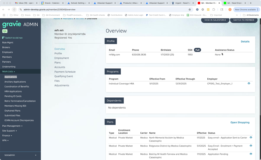Switch to Solved: Getting tab
Screen dimensions: 261x160
[78, 3]
